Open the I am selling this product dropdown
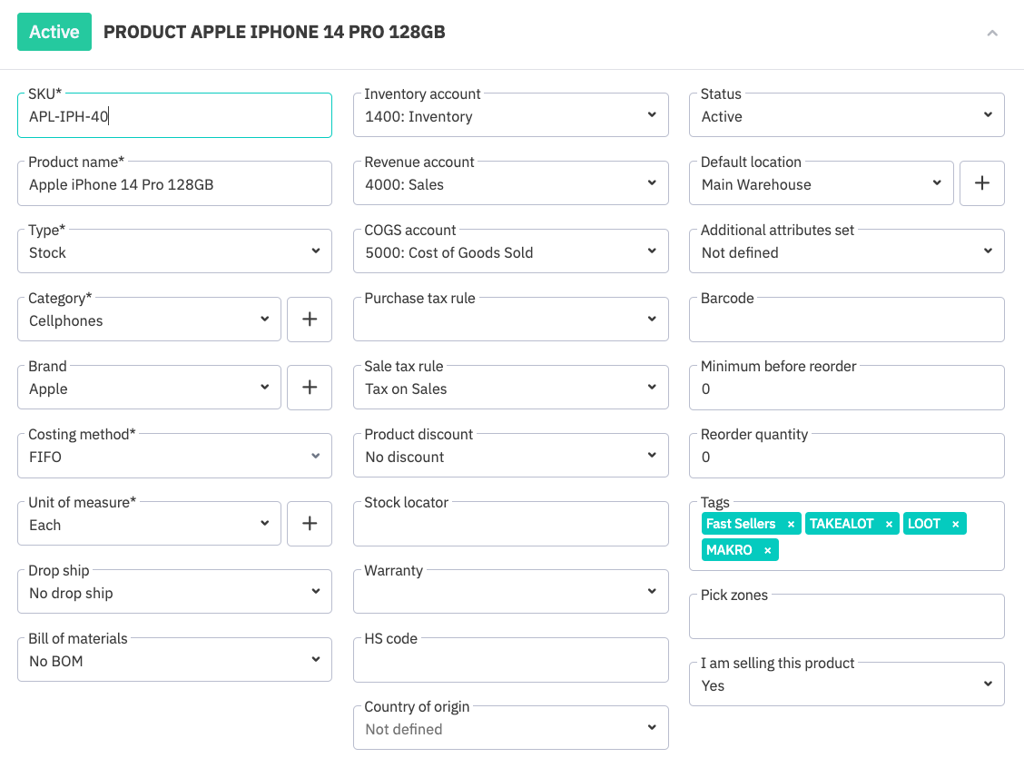This screenshot has height=758, width=1024. 846,684
